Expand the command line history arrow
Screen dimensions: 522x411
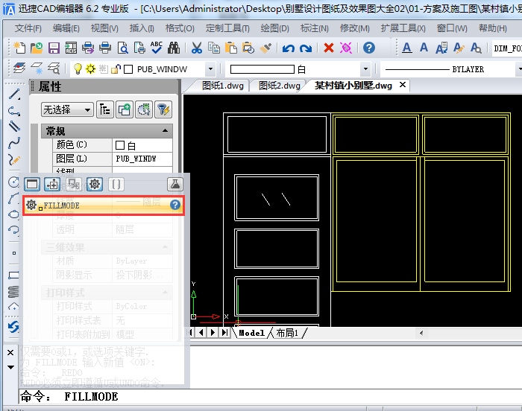click(x=10, y=367)
